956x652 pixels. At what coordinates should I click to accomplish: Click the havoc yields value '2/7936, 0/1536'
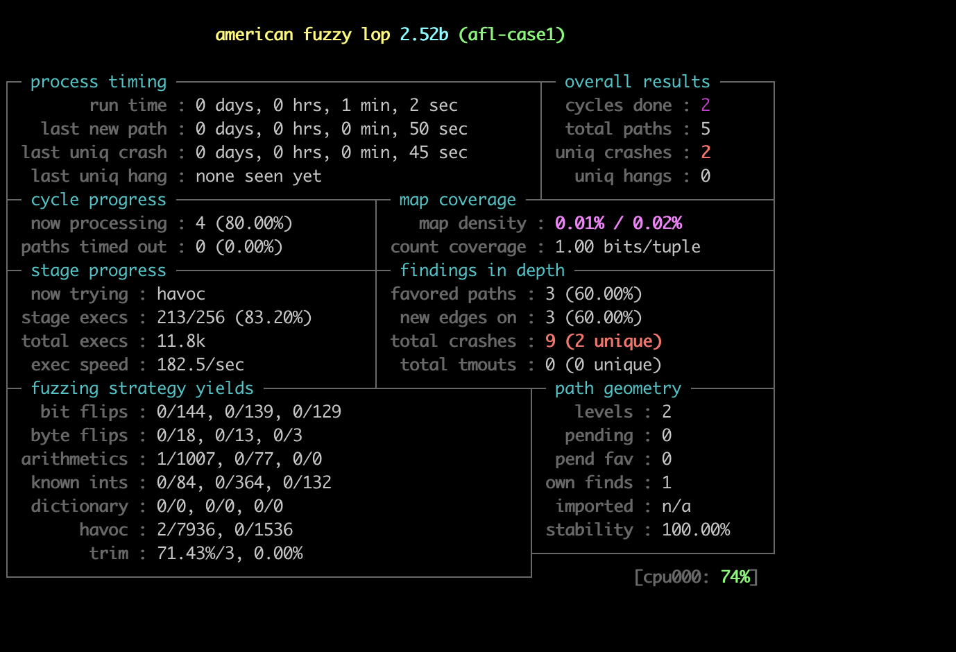pyautogui.click(x=225, y=530)
